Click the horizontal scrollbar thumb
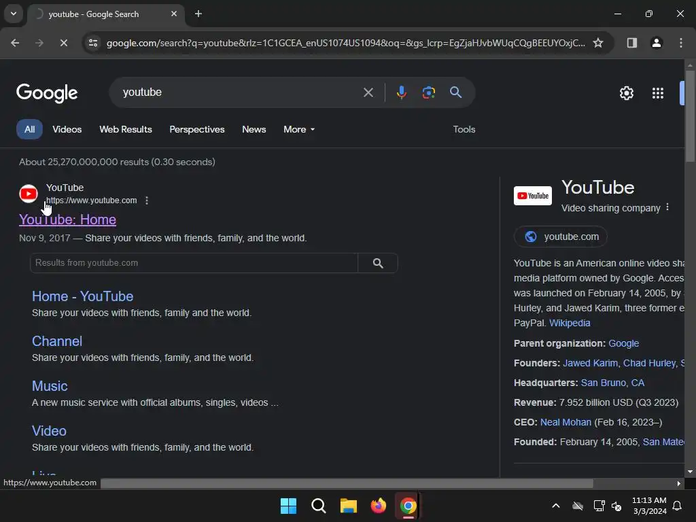 (x=347, y=483)
